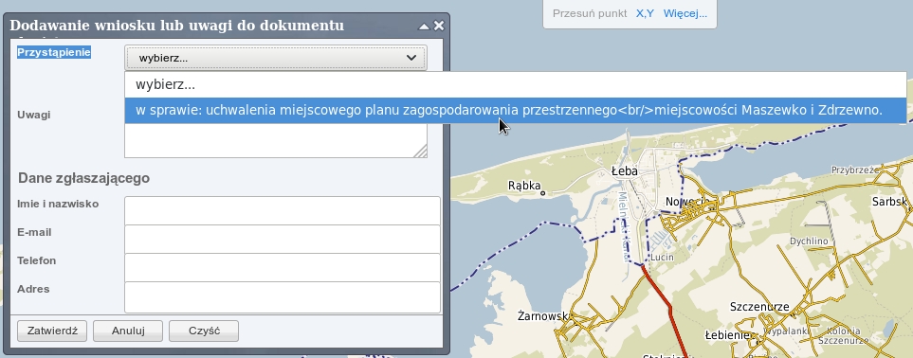The height and width of the screenshot is (358, 913).
Task: Click the Anuluj button
Action: (128, 331)
